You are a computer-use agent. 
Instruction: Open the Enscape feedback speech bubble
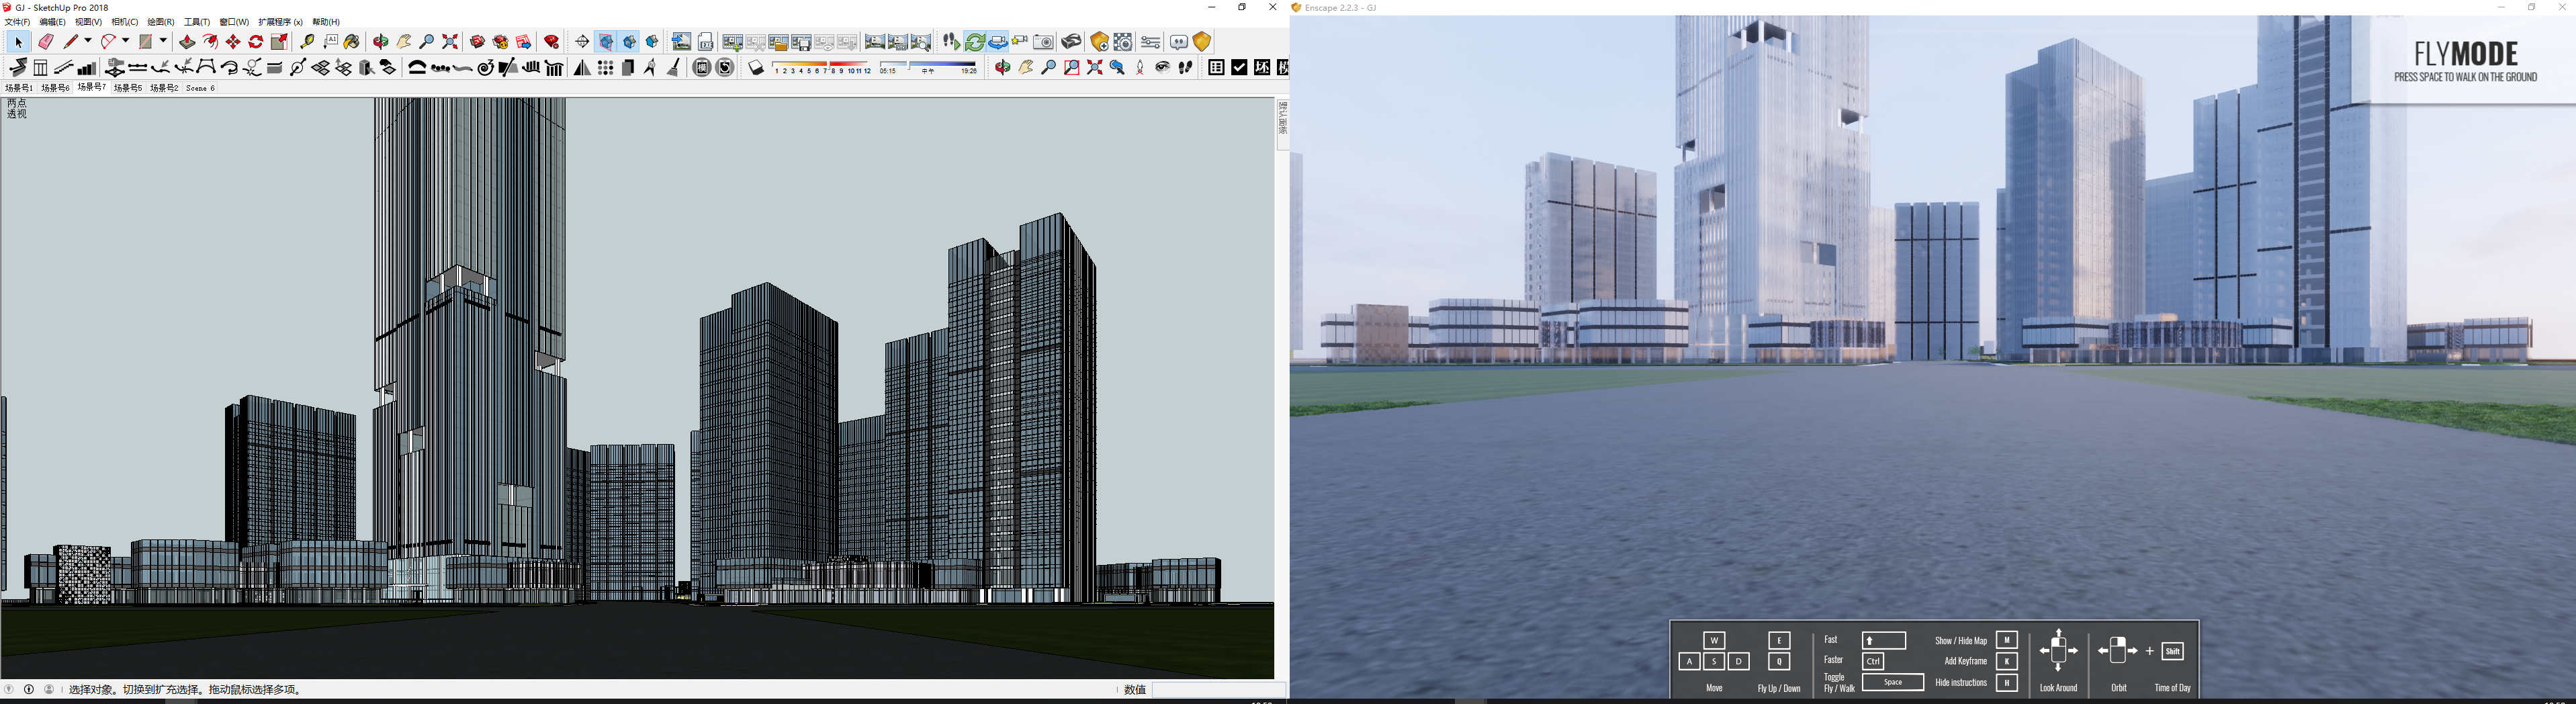[x=1179, y=42]
